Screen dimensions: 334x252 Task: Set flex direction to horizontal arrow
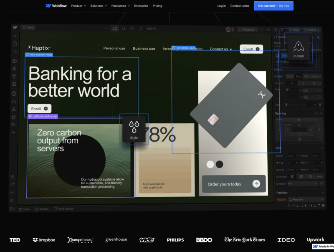(x=292, y=83)
